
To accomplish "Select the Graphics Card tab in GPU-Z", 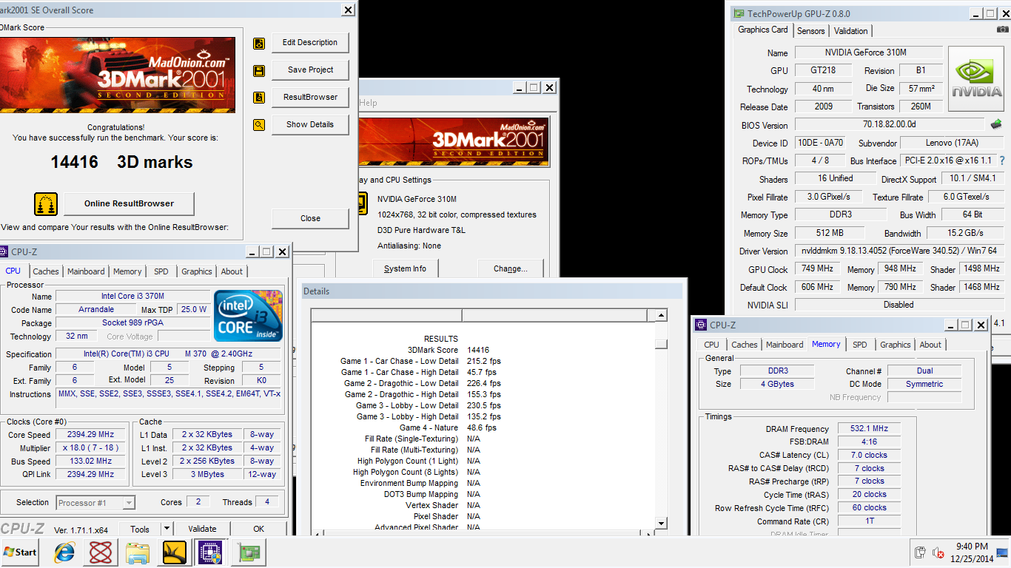I will [x=763, y=30].
